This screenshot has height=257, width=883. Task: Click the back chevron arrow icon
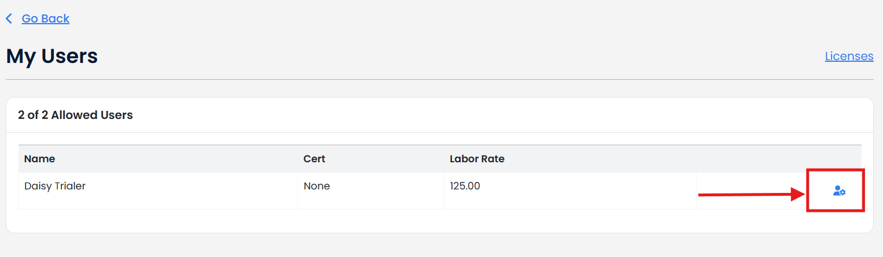(x=9, y=18)
